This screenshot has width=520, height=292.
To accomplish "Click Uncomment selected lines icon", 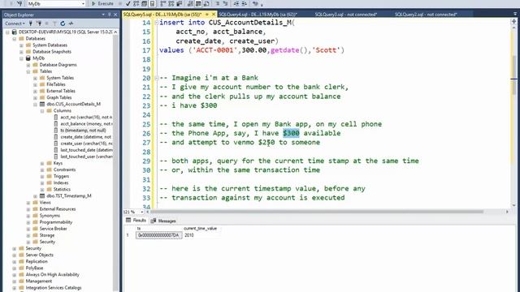I will click(225, 3).
